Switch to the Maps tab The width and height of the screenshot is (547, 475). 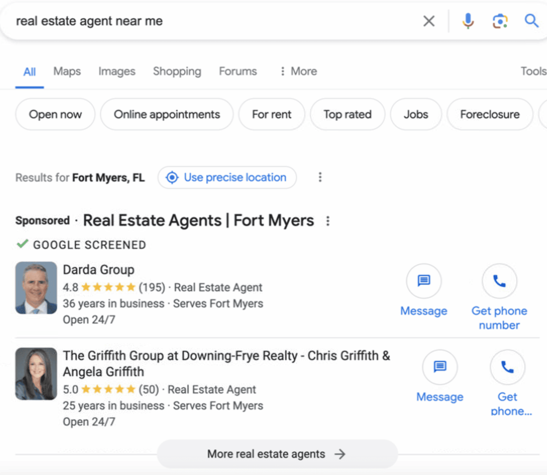coord(67,71)
